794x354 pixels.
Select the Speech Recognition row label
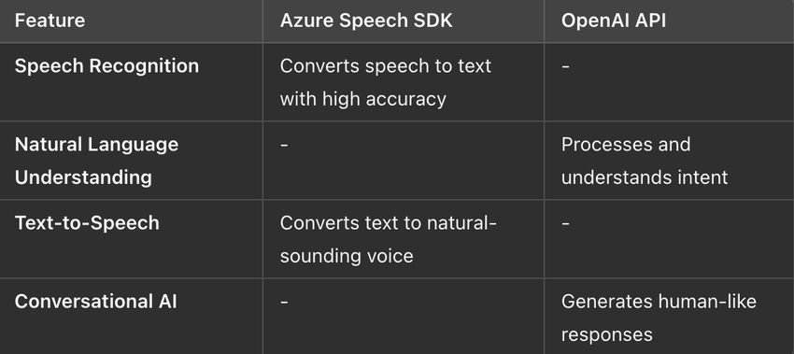(106, 65)
